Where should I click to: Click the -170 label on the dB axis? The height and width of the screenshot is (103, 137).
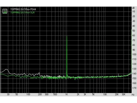134,88
